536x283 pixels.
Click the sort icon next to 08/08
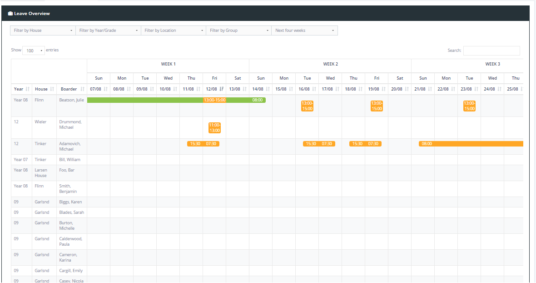click(x=129, y=89)
